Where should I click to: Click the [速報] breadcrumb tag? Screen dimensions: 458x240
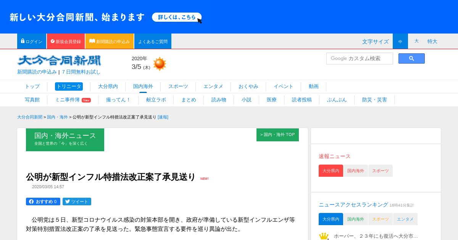click(163, 117)
